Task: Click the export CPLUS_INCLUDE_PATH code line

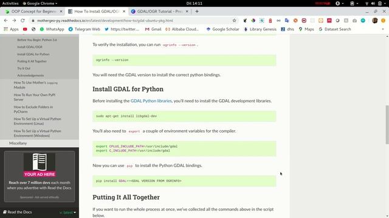Action: coord(137,147)
